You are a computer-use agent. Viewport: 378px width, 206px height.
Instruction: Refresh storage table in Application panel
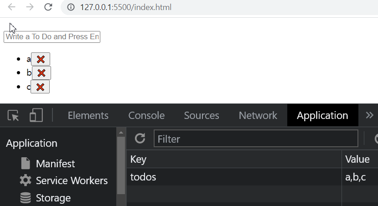click(x=140, y=138)
